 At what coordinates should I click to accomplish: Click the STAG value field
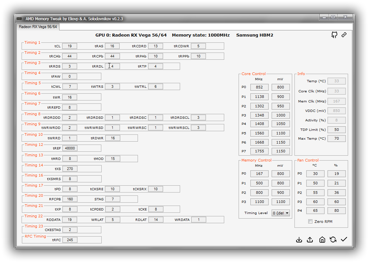pyautogui.click(x=113, y=199)
